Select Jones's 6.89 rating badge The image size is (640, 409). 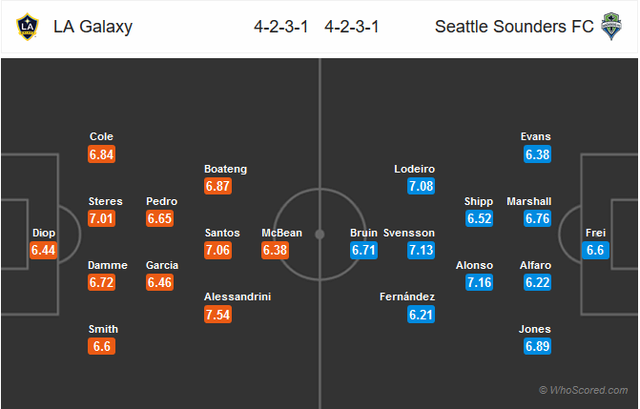tap(538, 346)
